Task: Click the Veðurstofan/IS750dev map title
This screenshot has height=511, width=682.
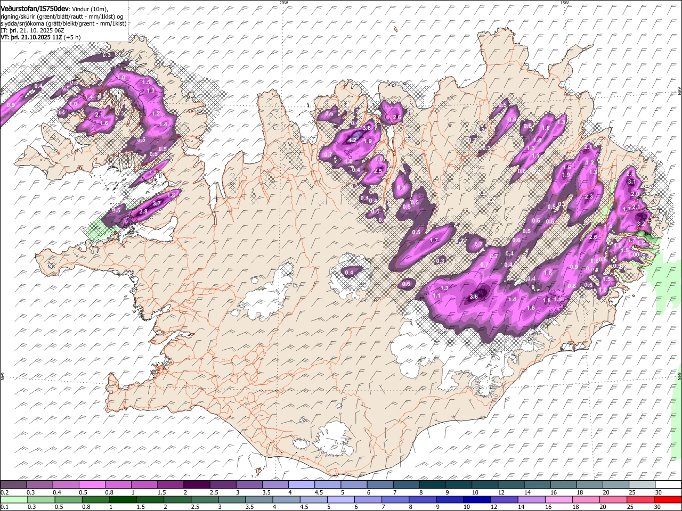Action: (35, 9)
